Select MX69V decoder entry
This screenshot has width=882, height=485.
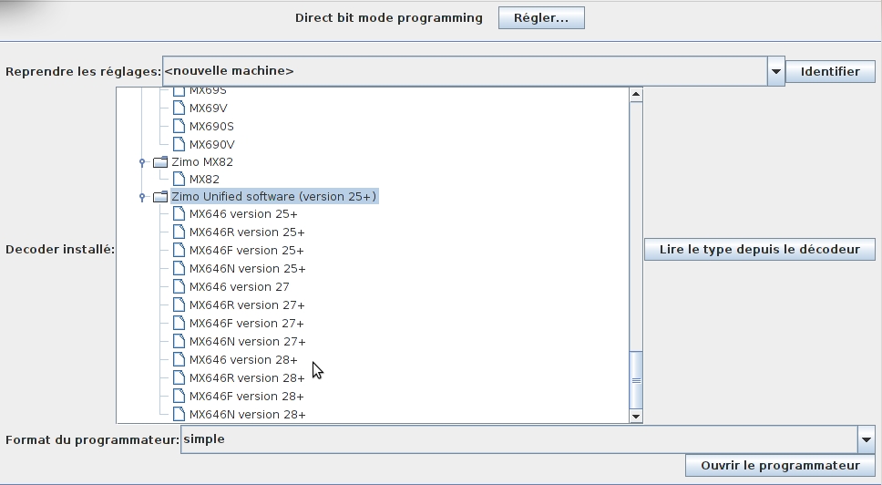click(x=208, y=108)
